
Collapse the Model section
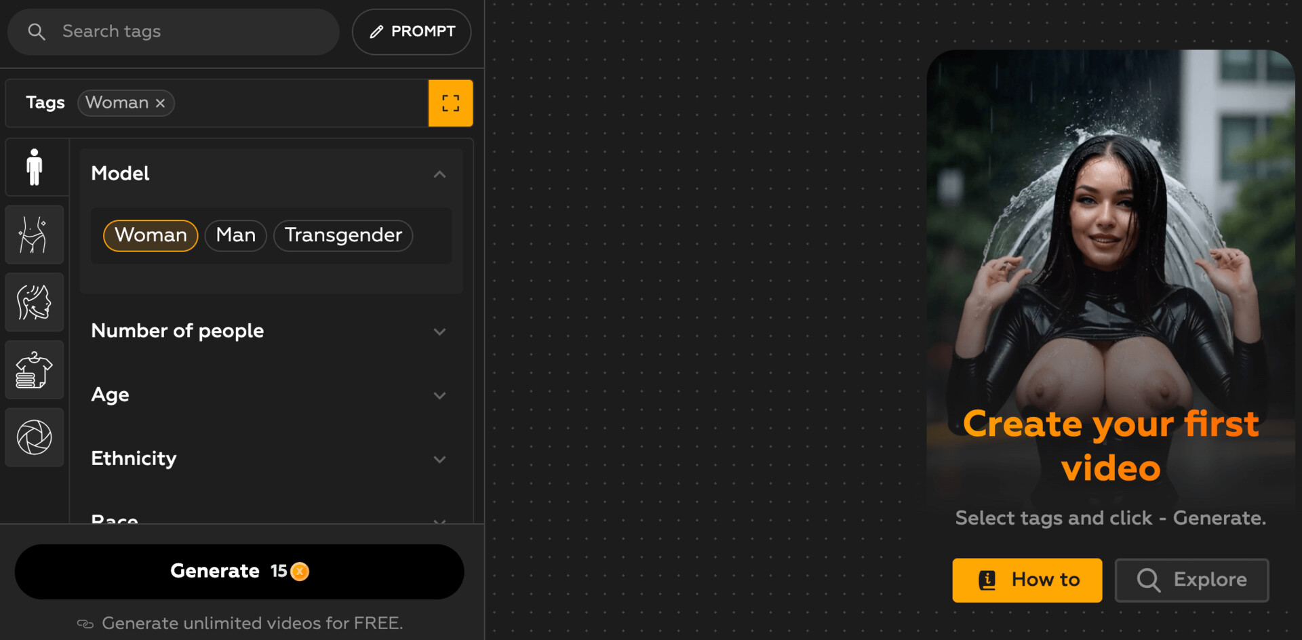[439, 174]
